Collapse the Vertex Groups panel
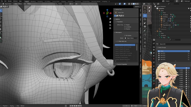The image size is (191, 107). point(157,48)
